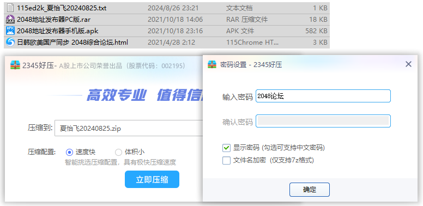Click the 115Chrome HTML file icon
423x206 pixels.
10,43
